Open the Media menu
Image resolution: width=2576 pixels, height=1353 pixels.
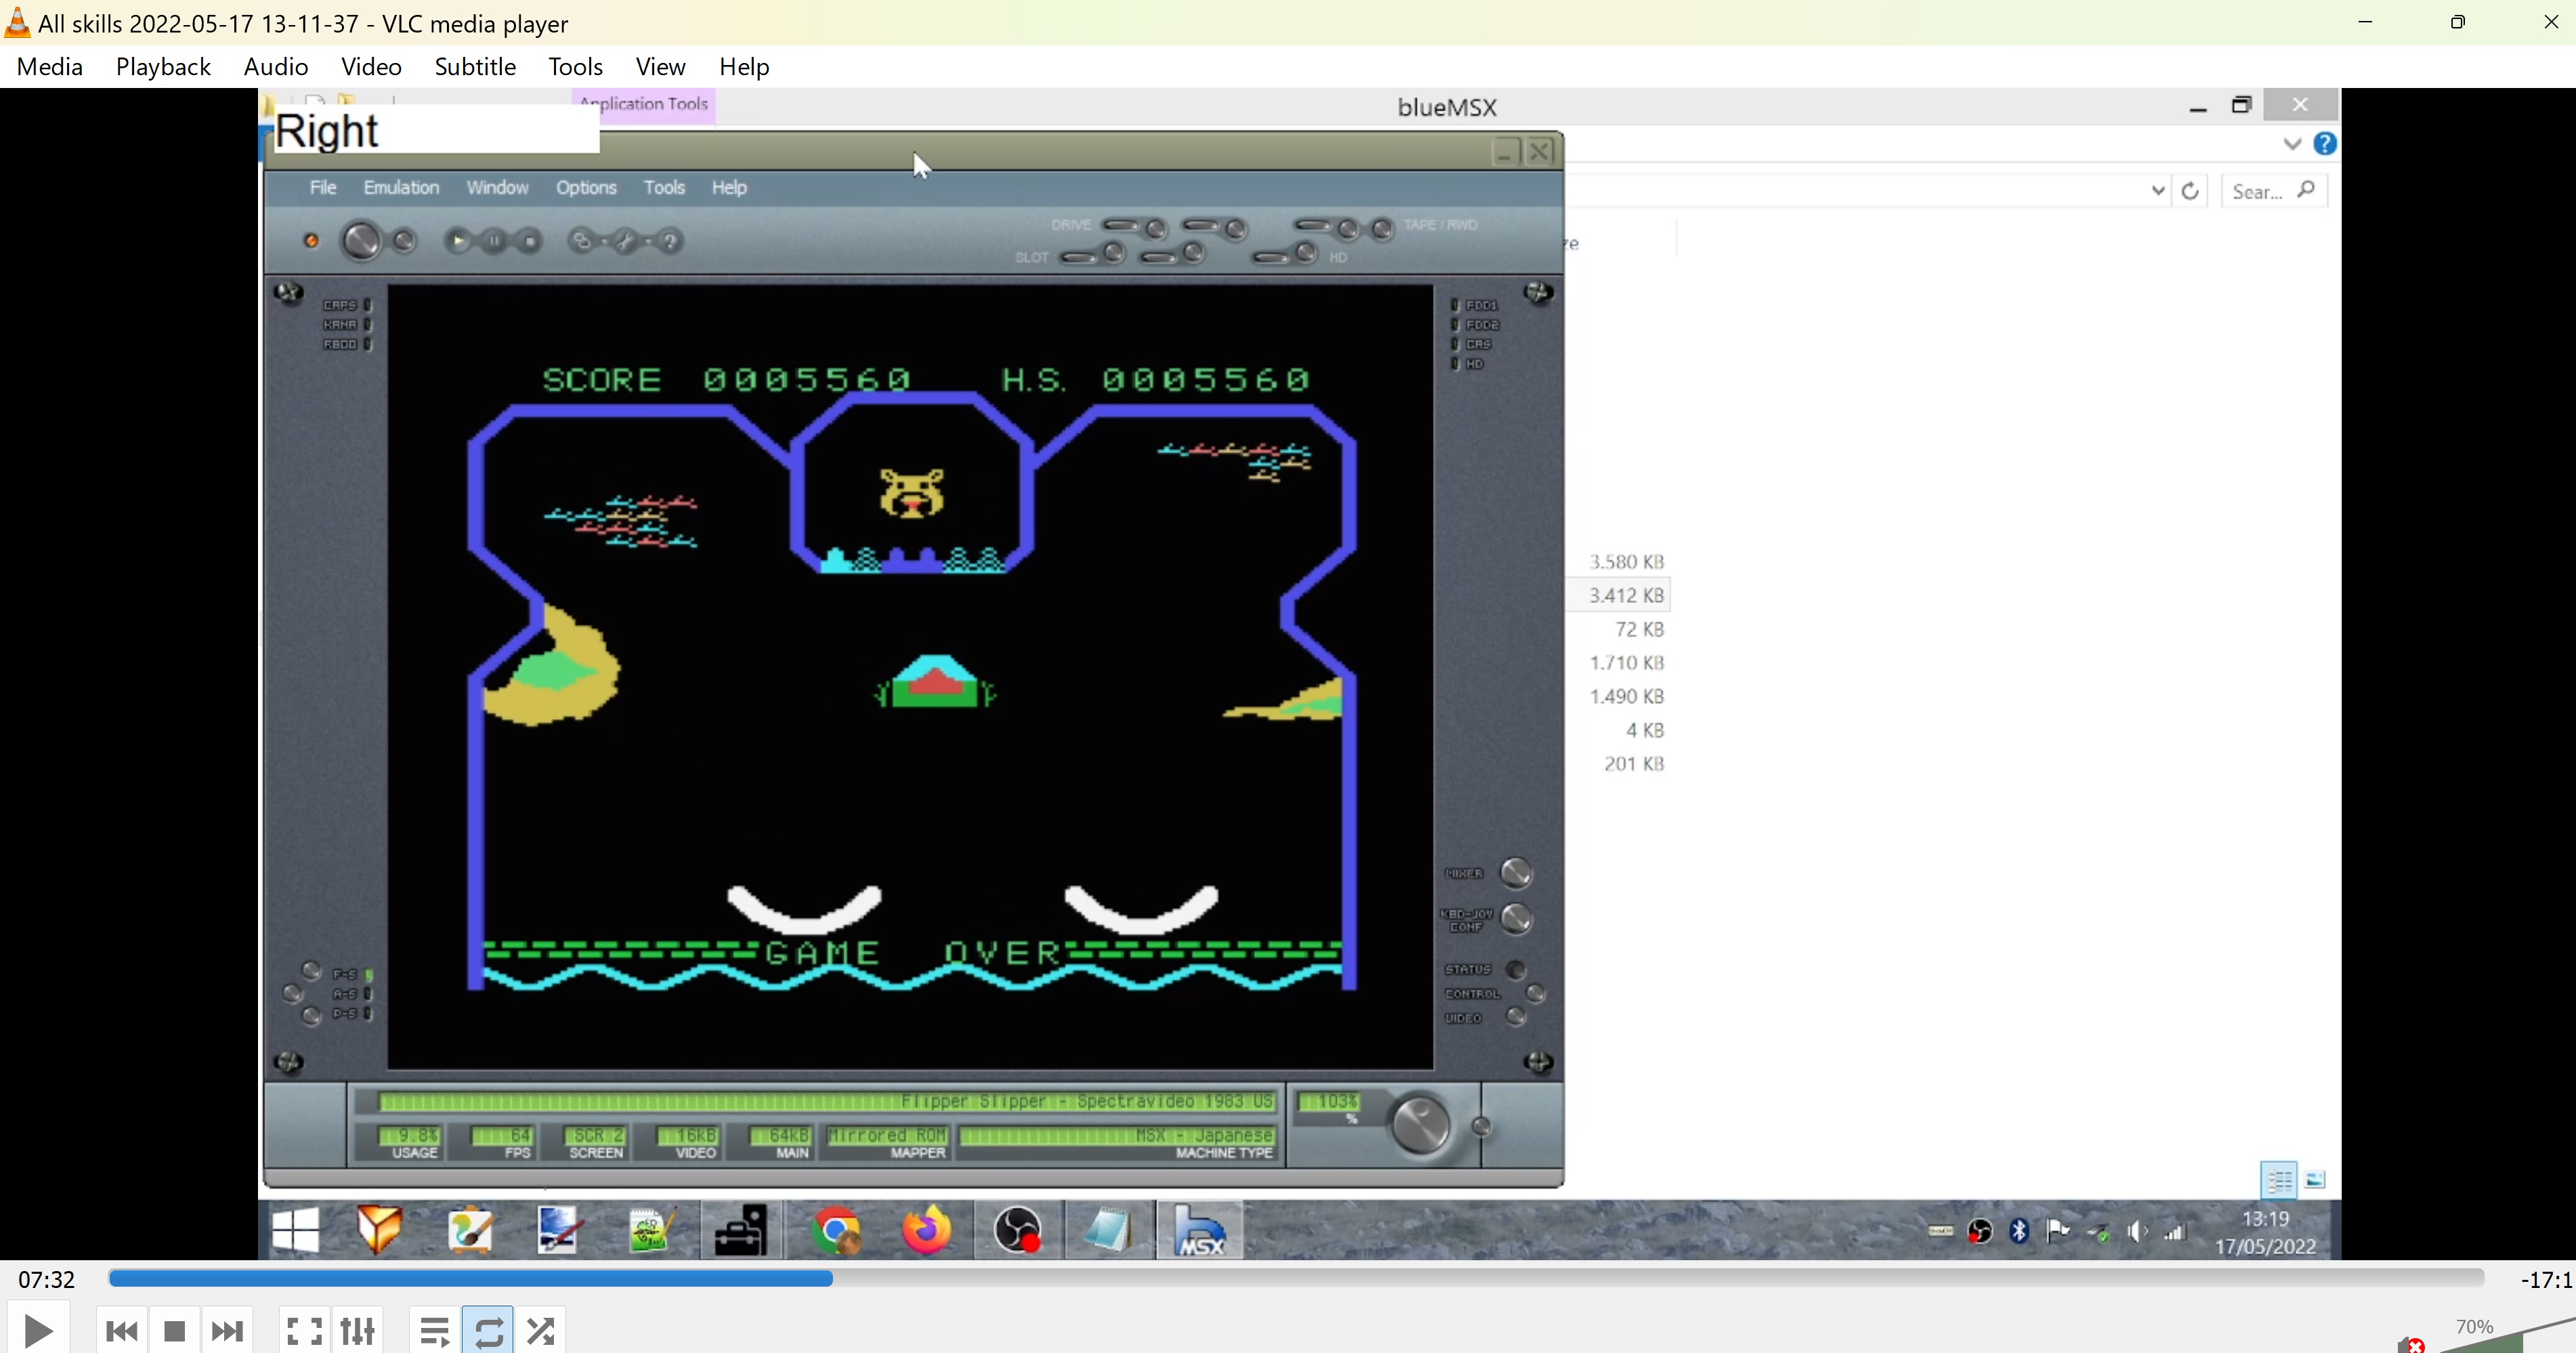pyautogui.click(x=50, y=67)
